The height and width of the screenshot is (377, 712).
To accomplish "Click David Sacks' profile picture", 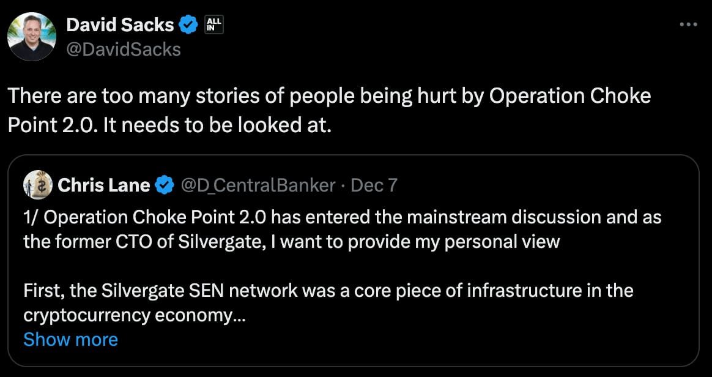I will click(32, 36).
